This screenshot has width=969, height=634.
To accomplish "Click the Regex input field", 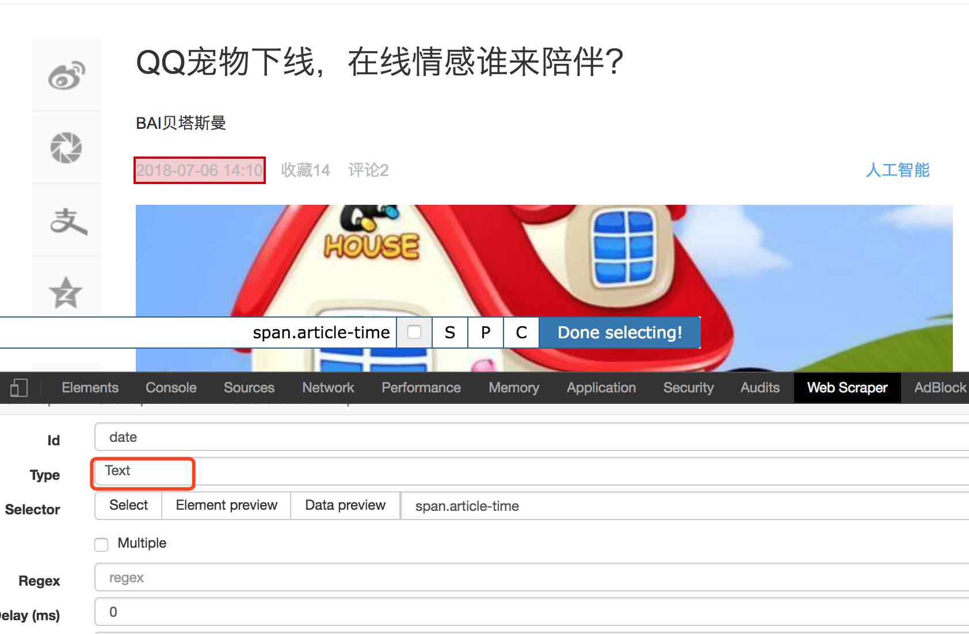I will click(x=532, y=577).
